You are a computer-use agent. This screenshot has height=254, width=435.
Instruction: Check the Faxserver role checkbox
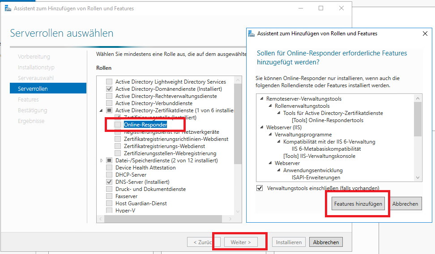click(109, 196)
